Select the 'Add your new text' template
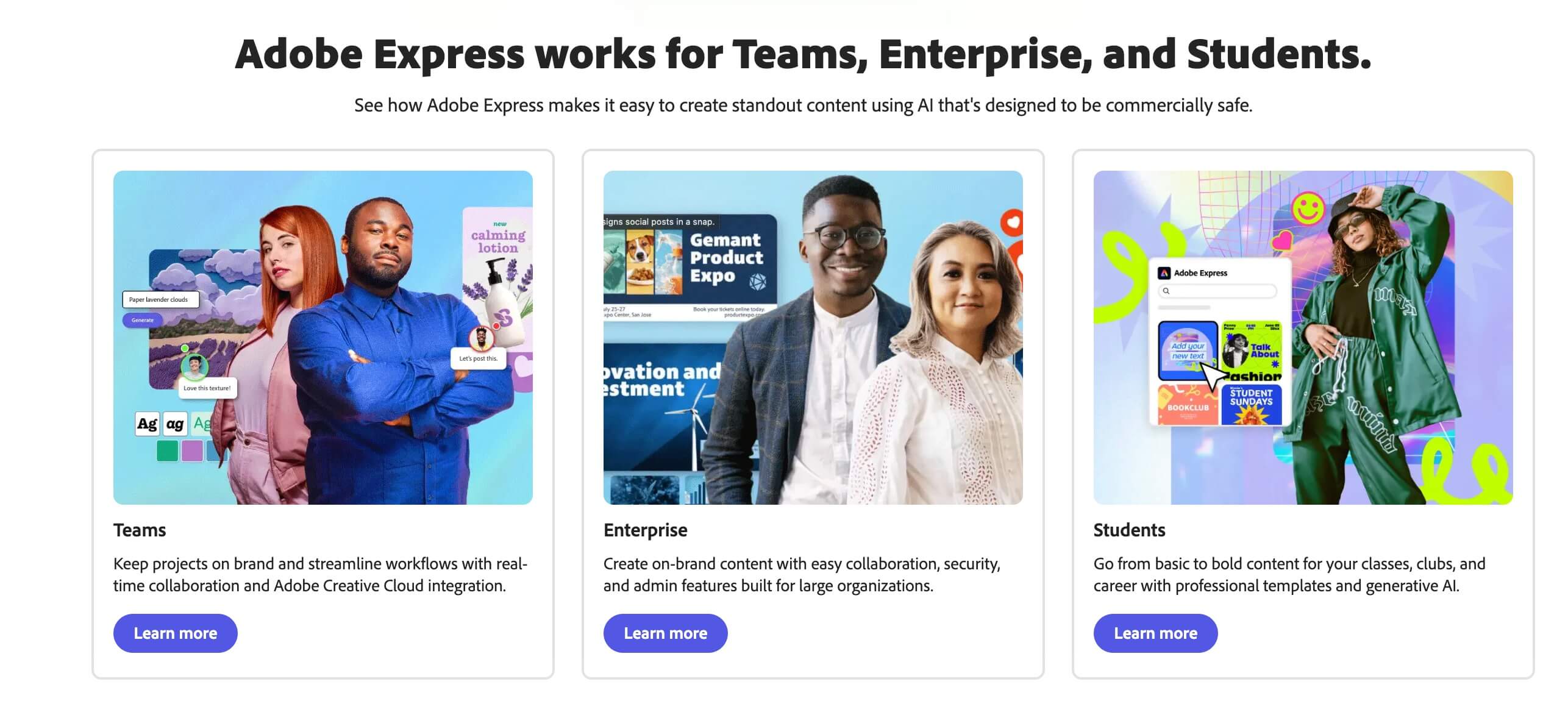Image resolution: width=1568 pixels, height=701 pixels. click(x=1187, y=350)
